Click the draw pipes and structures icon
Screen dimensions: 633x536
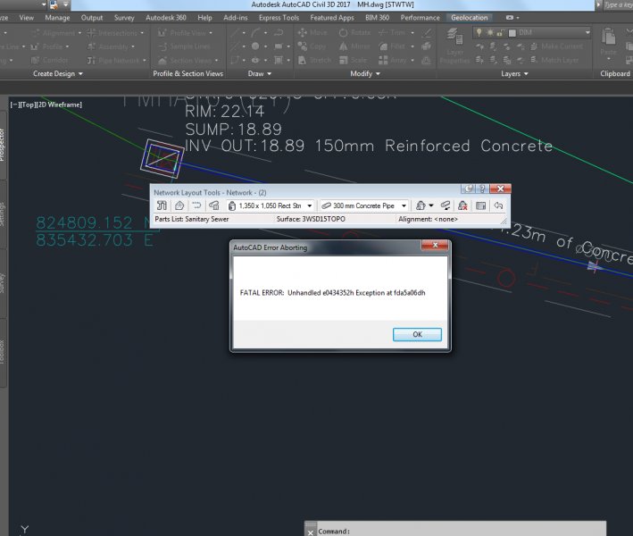[421, 205]
